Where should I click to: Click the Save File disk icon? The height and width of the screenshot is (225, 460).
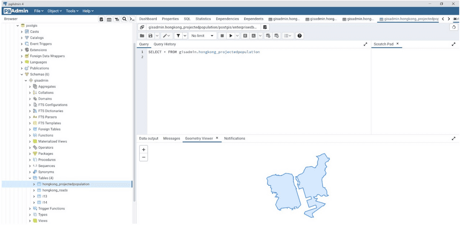pos(150,36)
